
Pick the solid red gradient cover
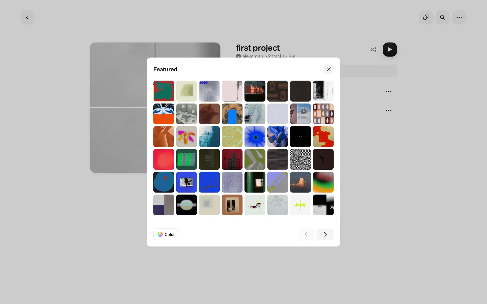click(164, 159)
